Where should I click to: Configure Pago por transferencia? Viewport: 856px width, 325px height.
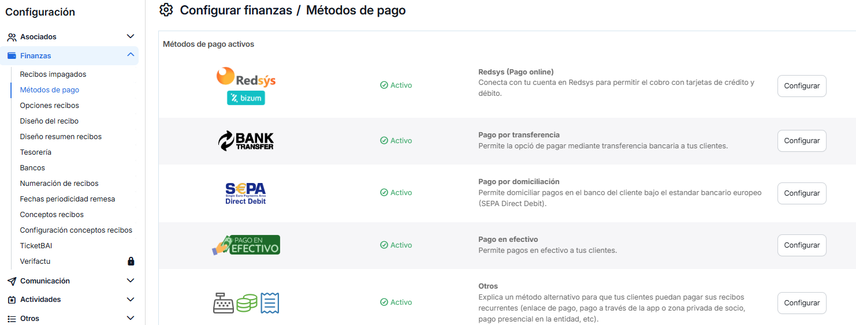coord(802,141)
